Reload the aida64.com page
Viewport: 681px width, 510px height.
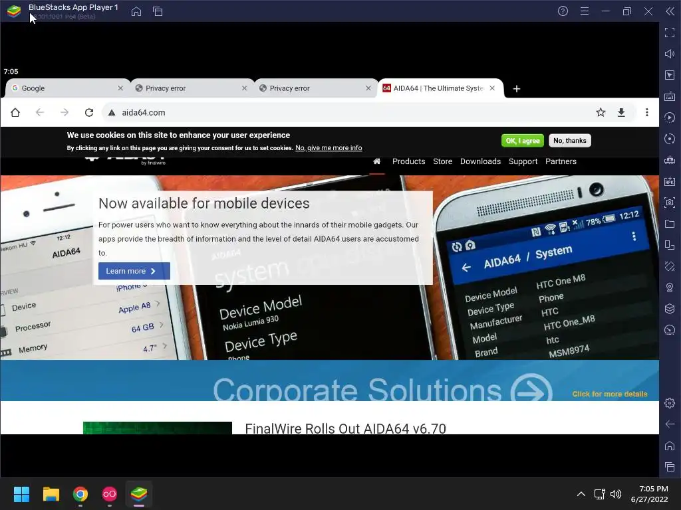(x=89, y=113)
